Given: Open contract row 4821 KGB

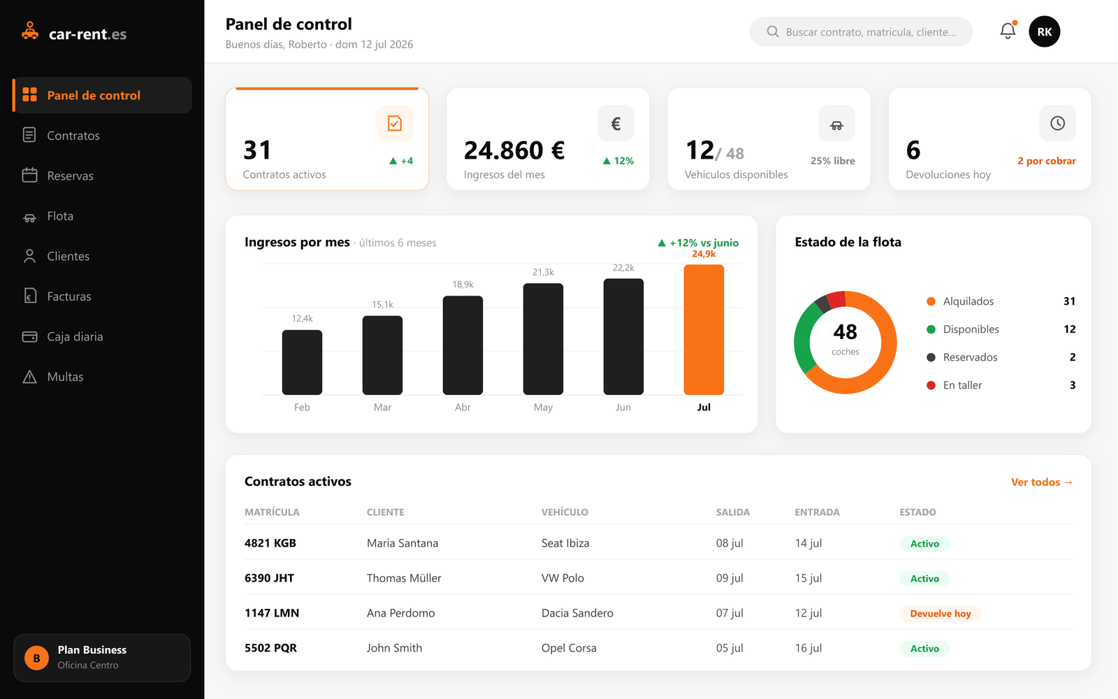Looking at the screenshot, I should click(x=658, y=543).
